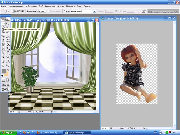The image size is (180, 135).
Task: Expand the tool preset picker arrow
Action: pyautogui.click(x=9, y=11)
